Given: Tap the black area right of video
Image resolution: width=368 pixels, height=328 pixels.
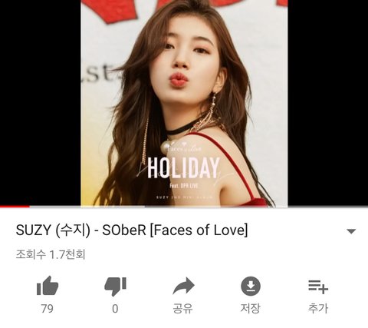Looking at the screenshot, I should coord(328,102).
